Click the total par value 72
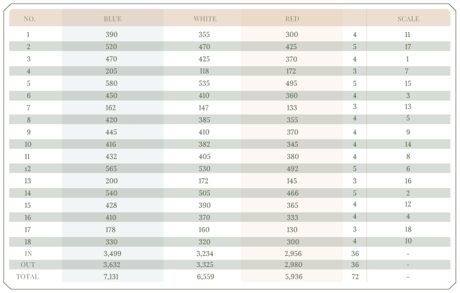Image resolution: width=460 pixels, height=293 pixels. (x=355, y=277)
